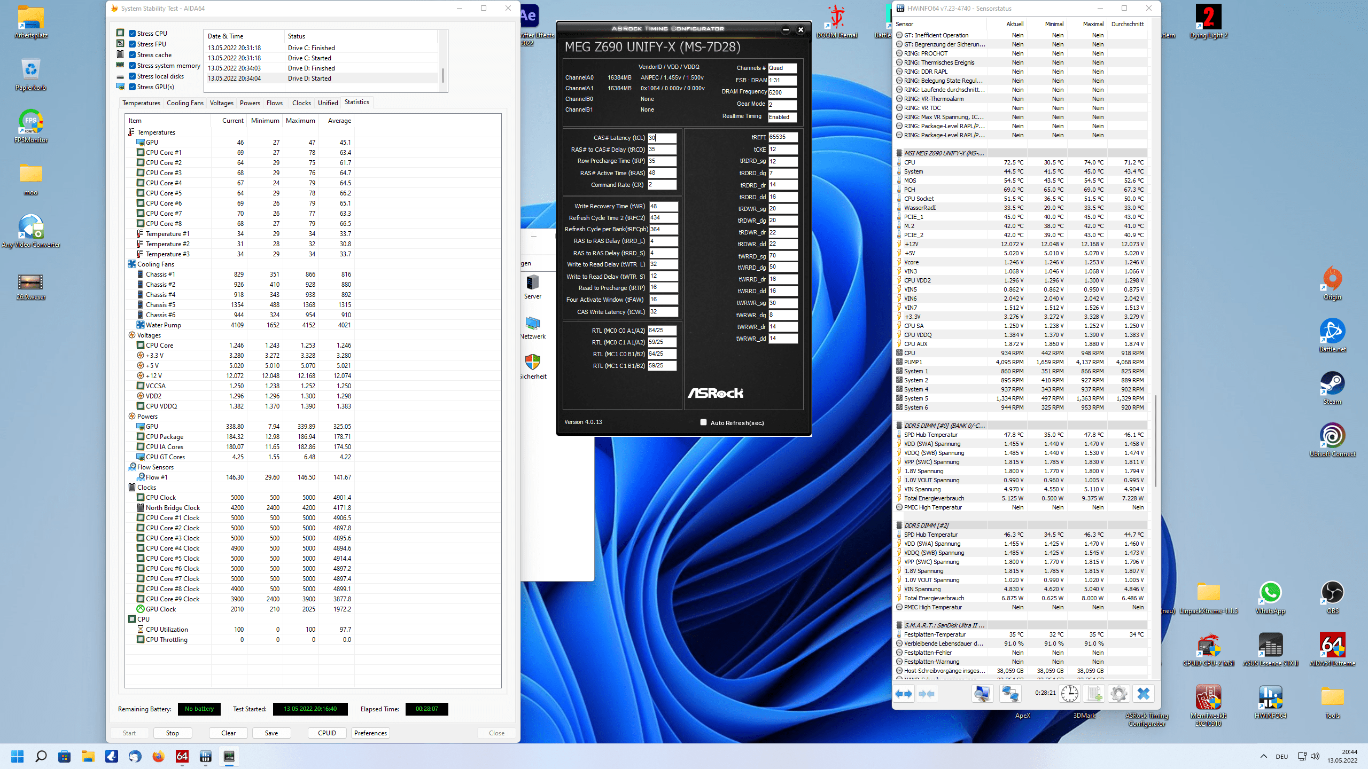1368x769 pixels.
Task: Open MemTweakIt desktop shortcut
Action: point(1208,705)
